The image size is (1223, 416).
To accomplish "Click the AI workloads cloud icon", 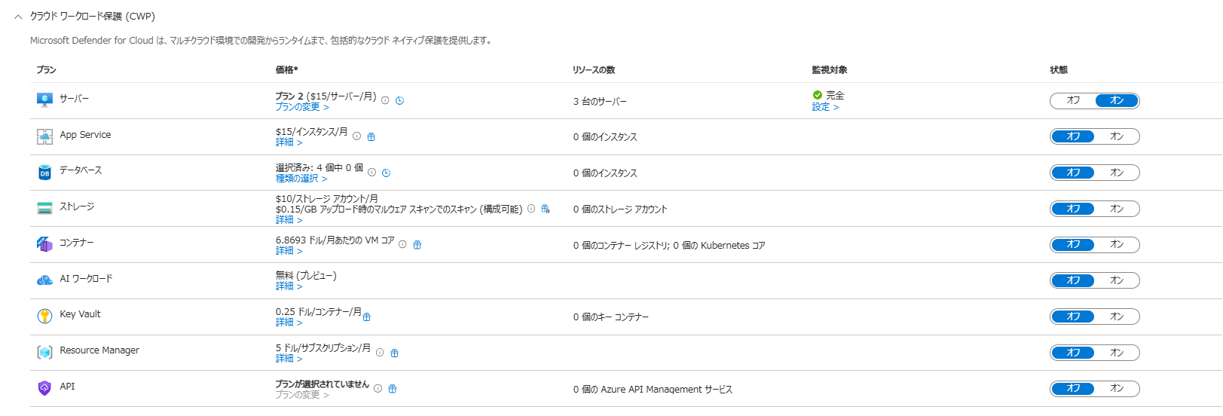I will click(44, 280).
